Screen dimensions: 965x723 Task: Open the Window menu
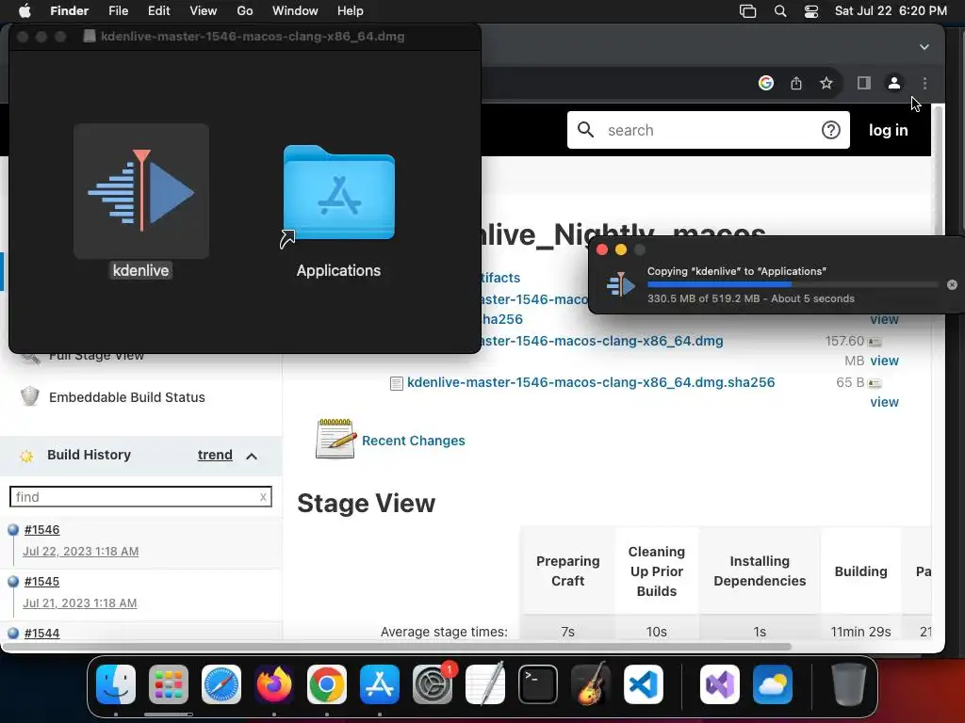[x=295, y=11]
